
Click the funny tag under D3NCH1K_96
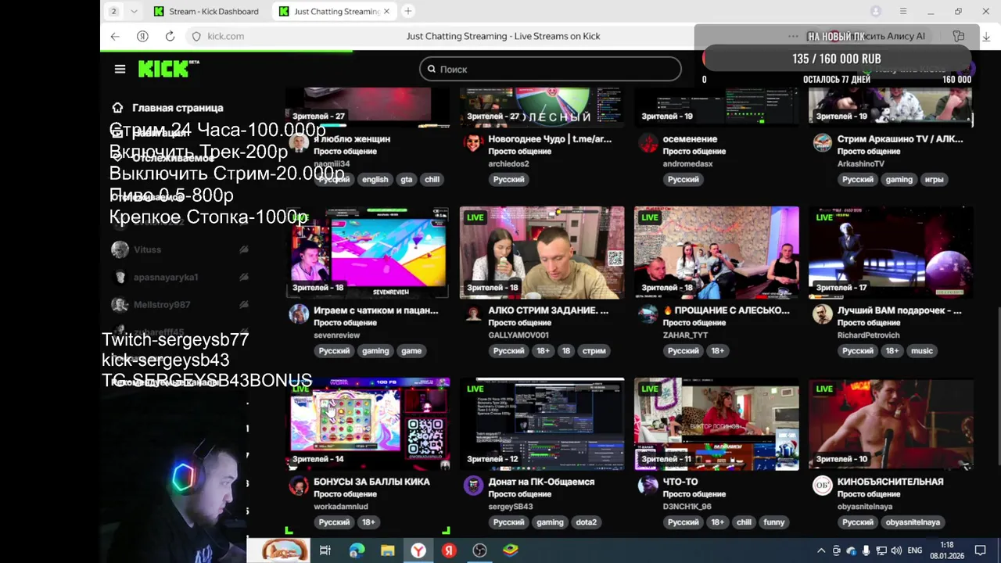click(774, 522)
